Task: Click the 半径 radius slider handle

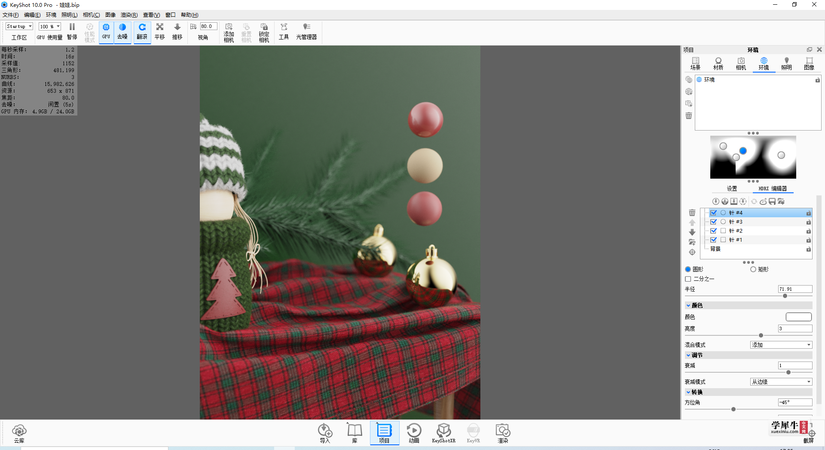Action: pyautogui.click(x=785, y=296)
